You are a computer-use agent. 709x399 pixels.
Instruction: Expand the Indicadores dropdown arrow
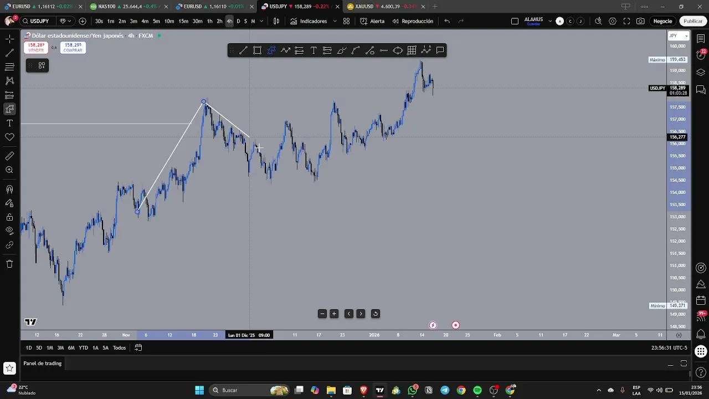[335, 21]
